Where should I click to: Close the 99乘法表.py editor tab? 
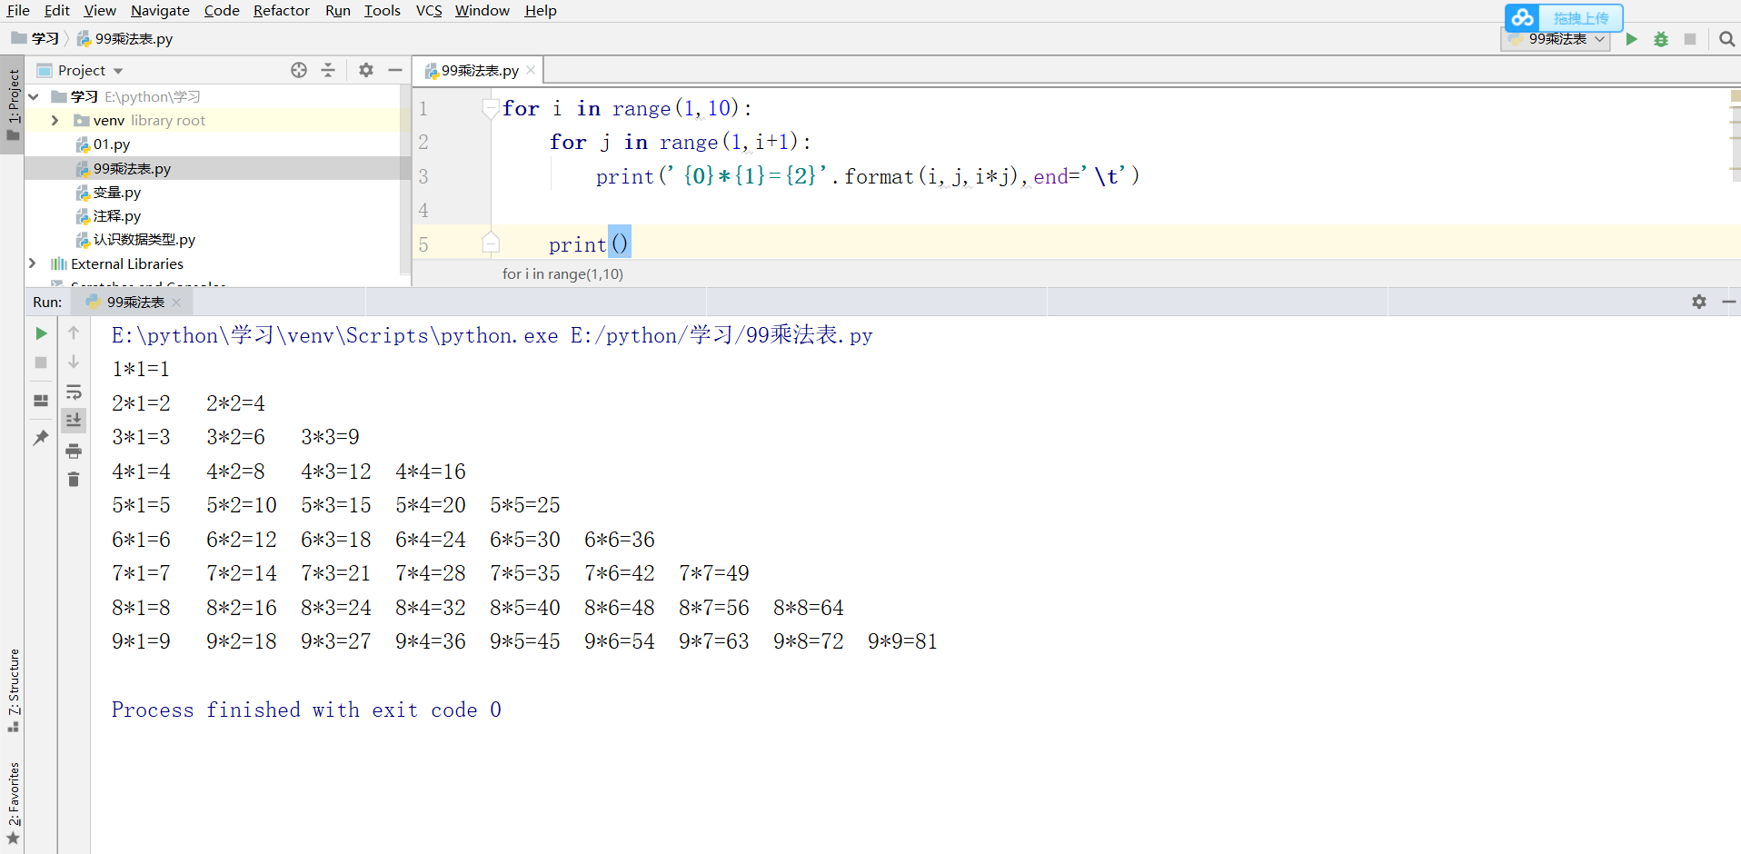click(x=531, y=70)
